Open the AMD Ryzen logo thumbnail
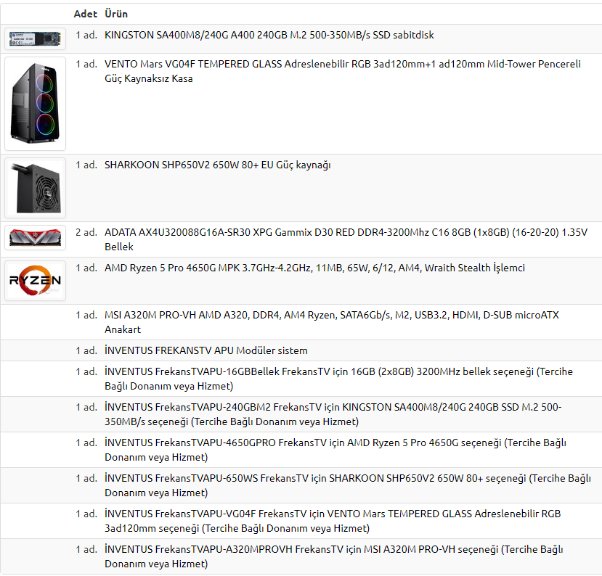 pos(35,281)
